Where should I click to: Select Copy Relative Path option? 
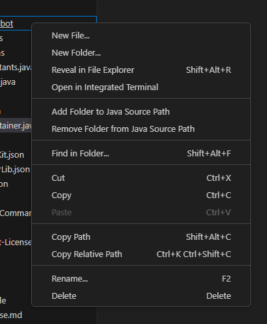pos(141,254)
